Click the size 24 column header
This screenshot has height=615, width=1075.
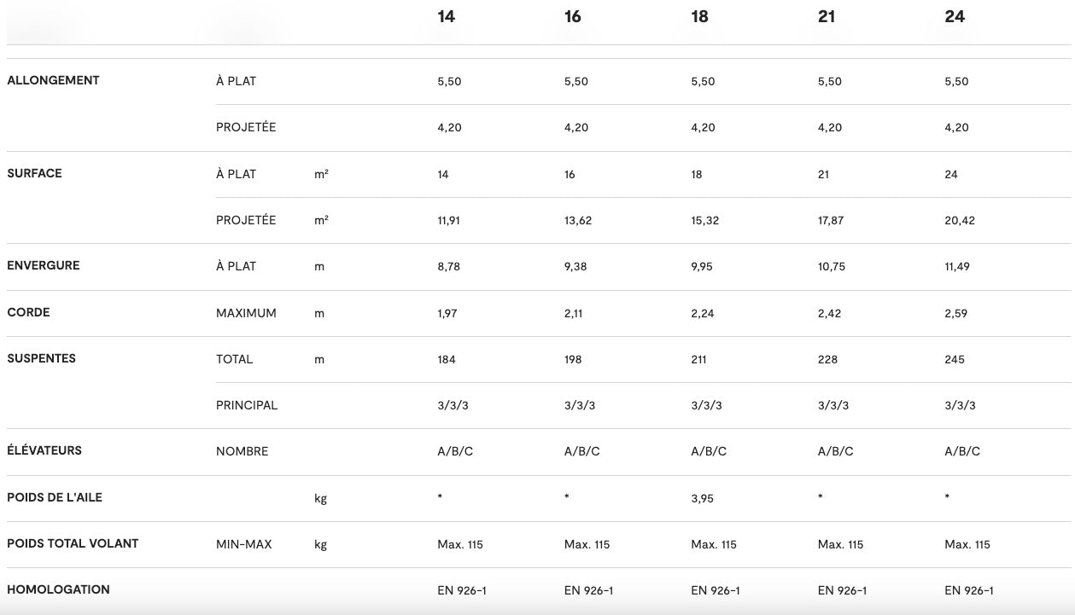point(955,17)
